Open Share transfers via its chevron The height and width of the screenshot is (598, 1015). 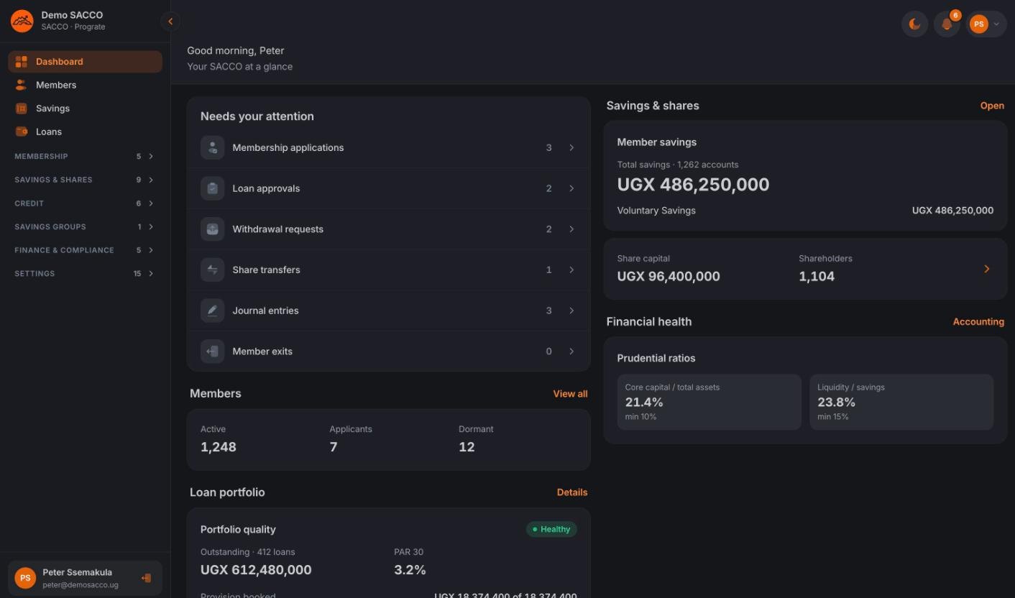[571, 270]
